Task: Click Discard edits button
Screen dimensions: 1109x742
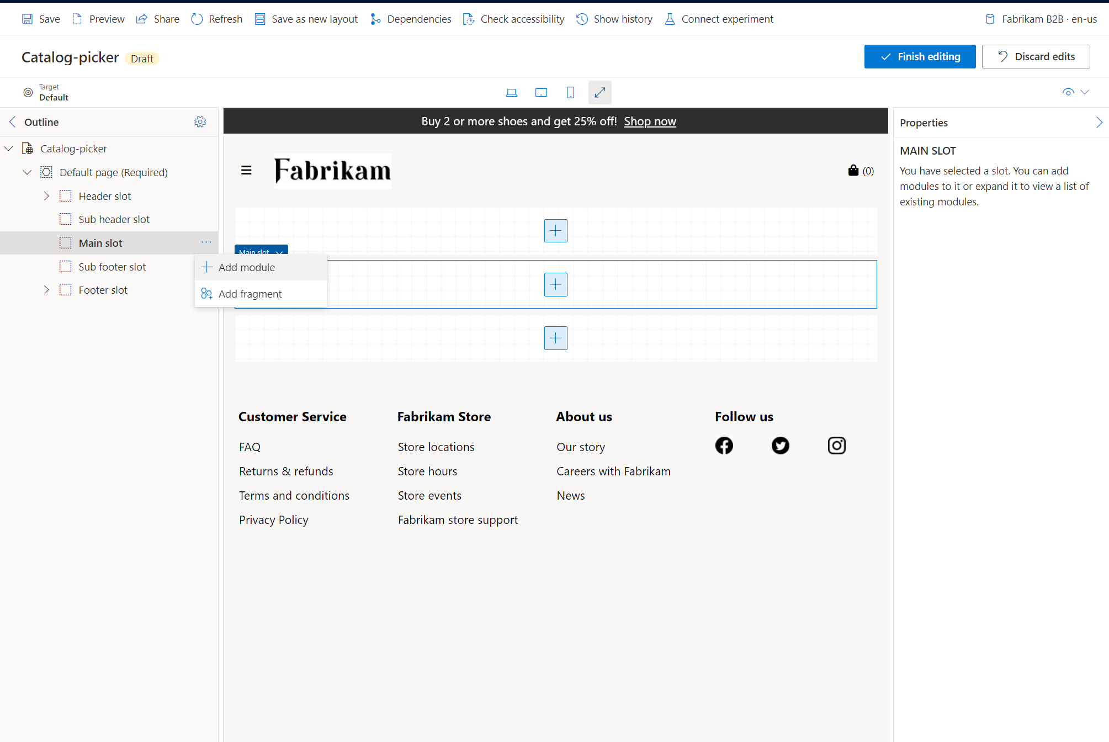Action: [x=1036, y=56]
